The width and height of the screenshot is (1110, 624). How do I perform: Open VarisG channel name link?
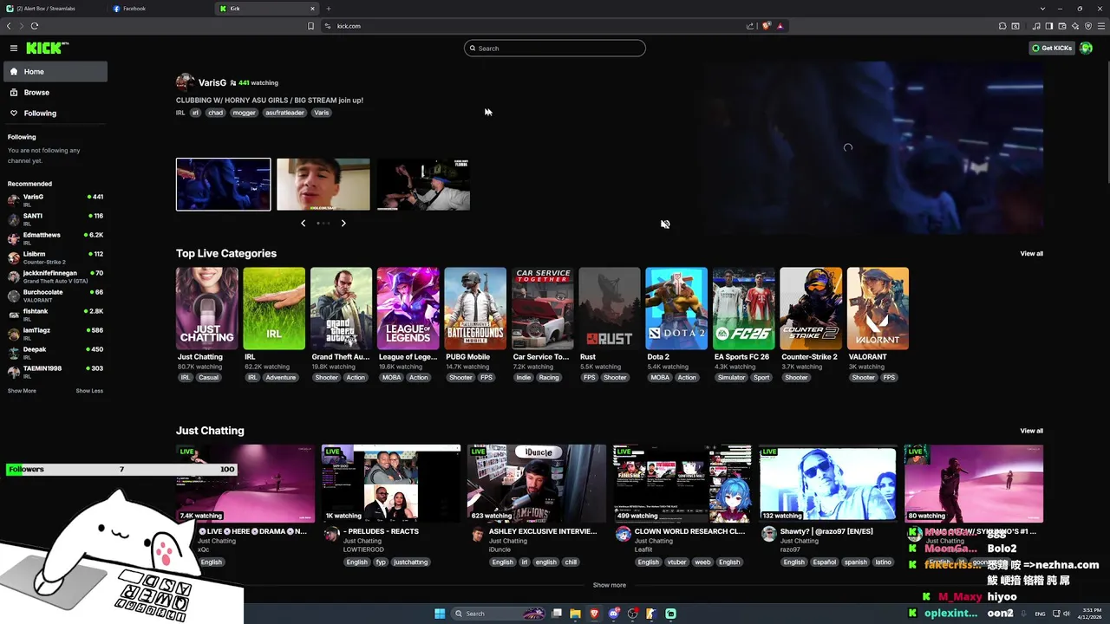pos(212,82)
